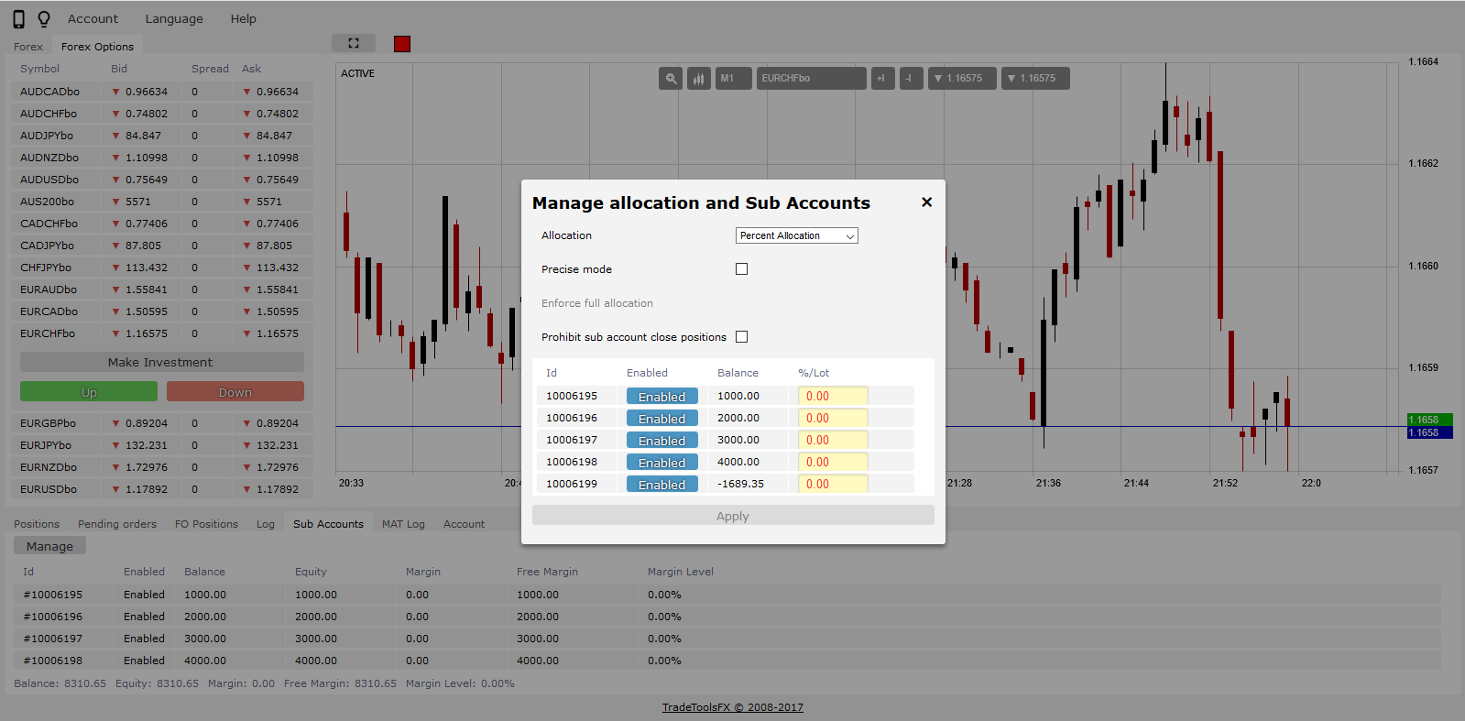1465x721 pixels.
Task: Click the lightbulb icon in top bar
Action: (x=43, y=19)
